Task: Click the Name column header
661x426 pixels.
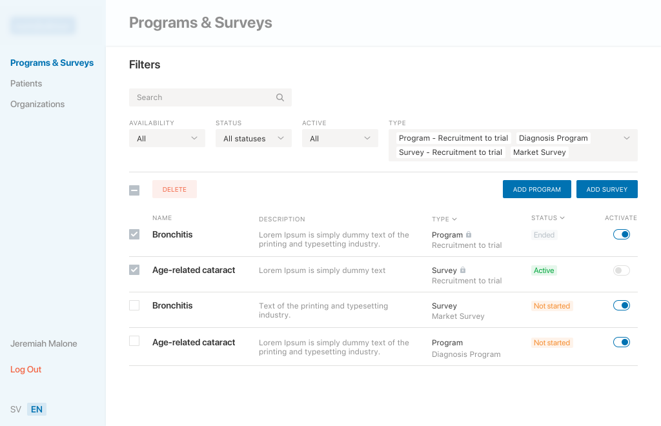Action: point(162,218)
